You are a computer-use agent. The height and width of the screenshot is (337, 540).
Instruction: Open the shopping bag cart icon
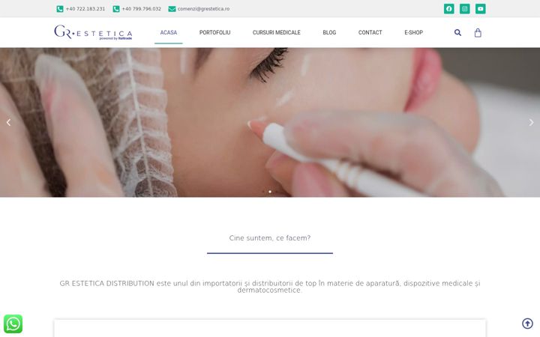coord(478,33)
